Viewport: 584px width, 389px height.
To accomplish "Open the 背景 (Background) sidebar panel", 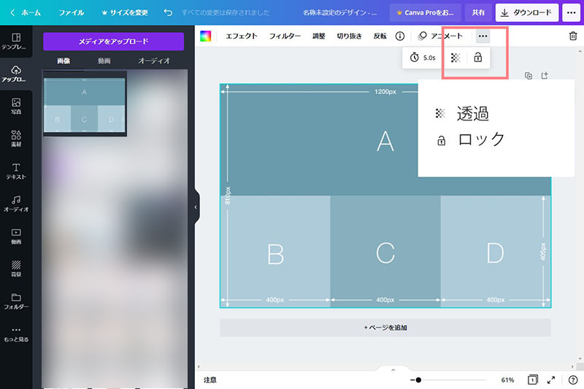I will pos(16,269).
